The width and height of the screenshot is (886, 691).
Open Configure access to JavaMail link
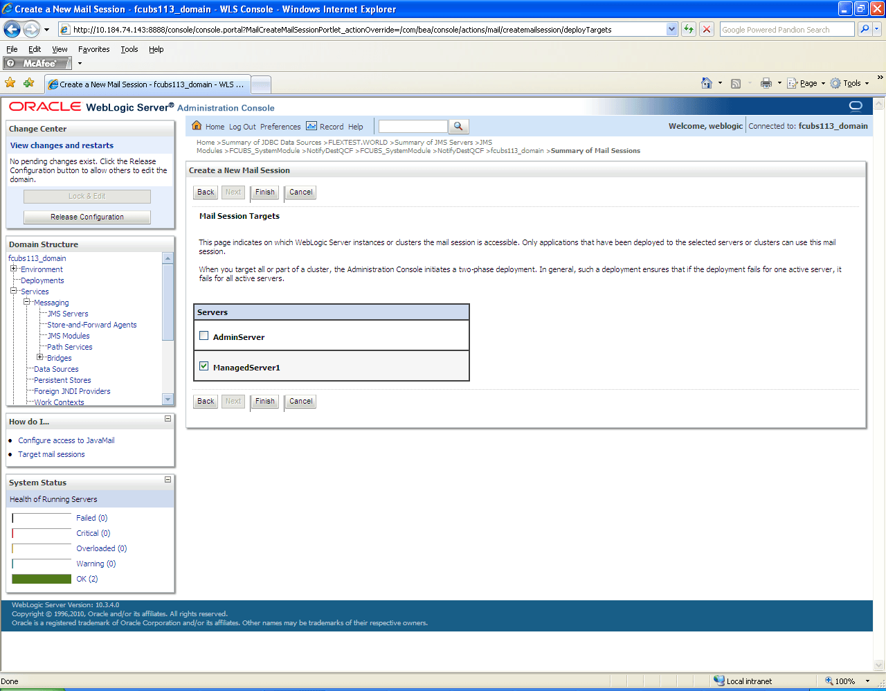point(66,440)
